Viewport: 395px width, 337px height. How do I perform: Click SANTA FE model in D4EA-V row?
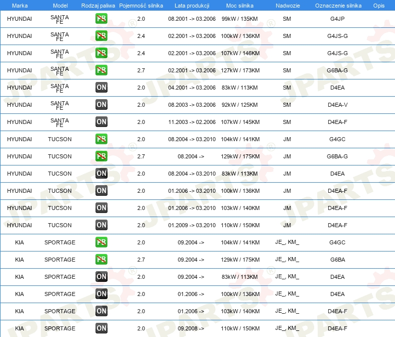click(x=60, y=105)
